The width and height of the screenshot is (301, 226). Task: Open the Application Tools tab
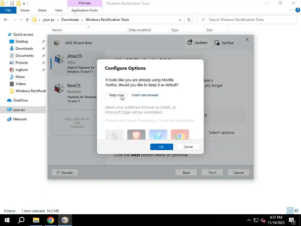[84, 10]
